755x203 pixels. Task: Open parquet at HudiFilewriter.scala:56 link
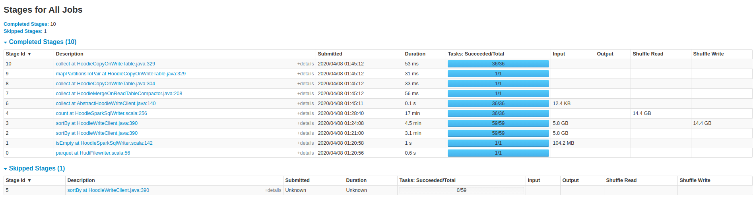(x=93, y=153)
